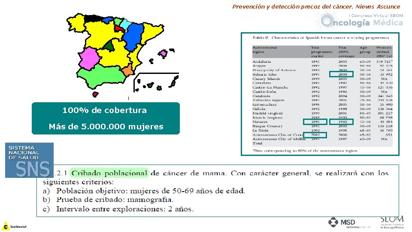
Task: Click the boxed '2001' value for Ceuta
Action: tap(315, 135)
